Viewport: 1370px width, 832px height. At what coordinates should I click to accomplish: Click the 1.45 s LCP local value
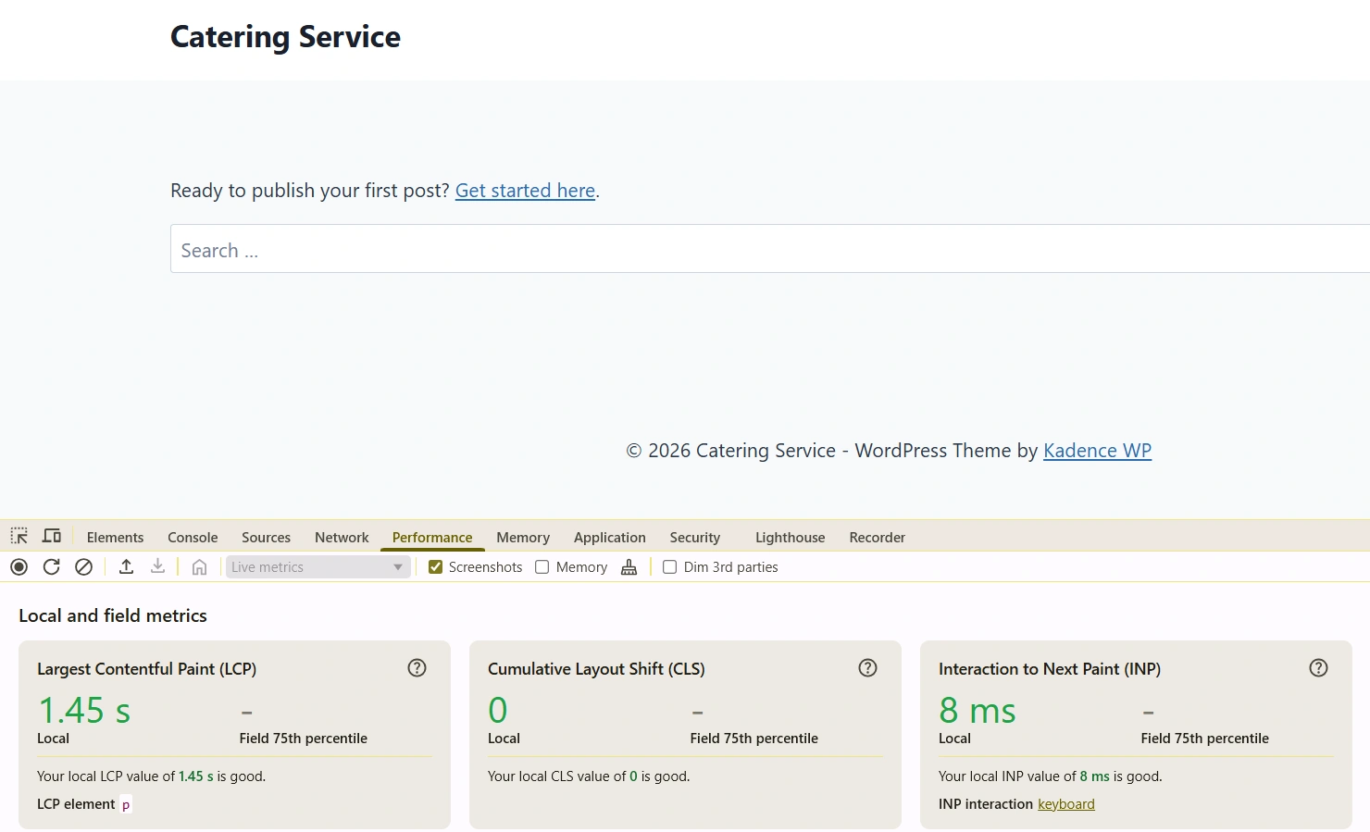coord(84,711)
